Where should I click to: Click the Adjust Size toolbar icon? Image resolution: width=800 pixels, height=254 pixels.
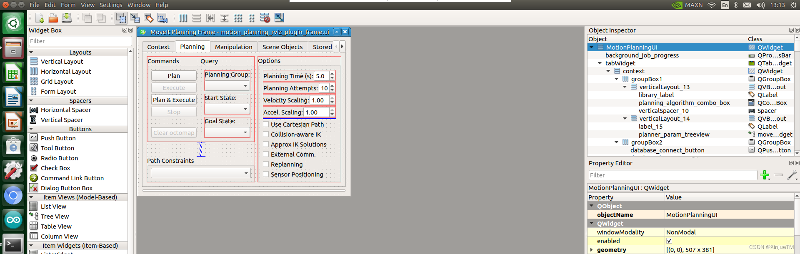click(x=279, y=18)
